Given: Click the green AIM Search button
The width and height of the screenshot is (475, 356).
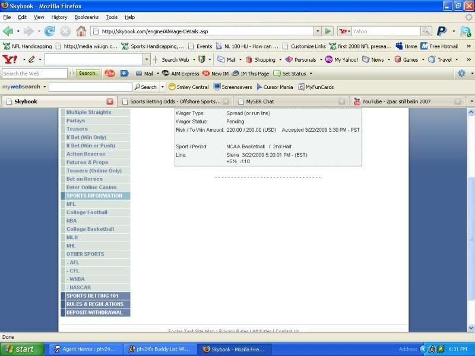Looking at the screenshot, I should point(87,73).
